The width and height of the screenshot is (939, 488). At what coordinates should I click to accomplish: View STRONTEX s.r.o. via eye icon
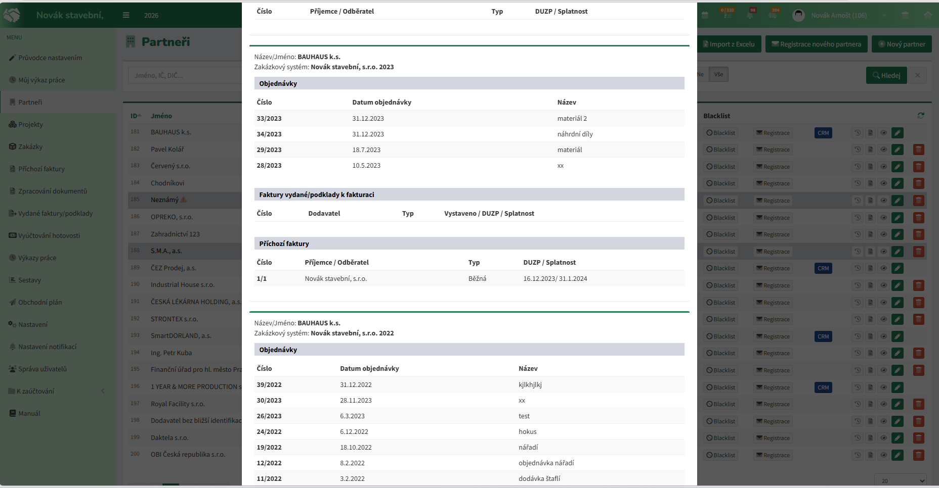884,319
